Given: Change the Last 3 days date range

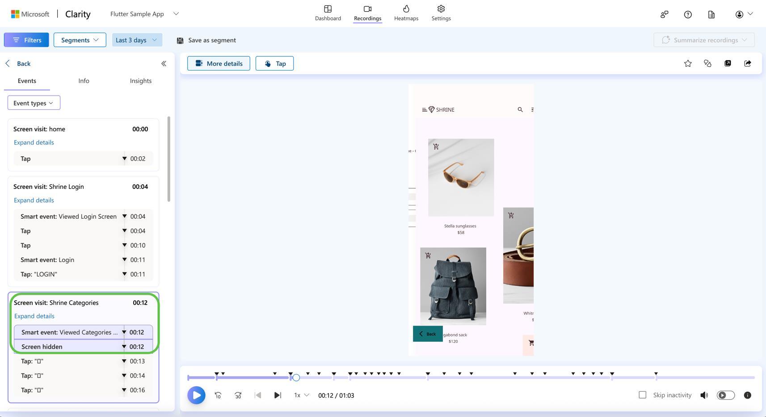Looking at the screenshot, I should pyautogui.click(x=137, y=40).
